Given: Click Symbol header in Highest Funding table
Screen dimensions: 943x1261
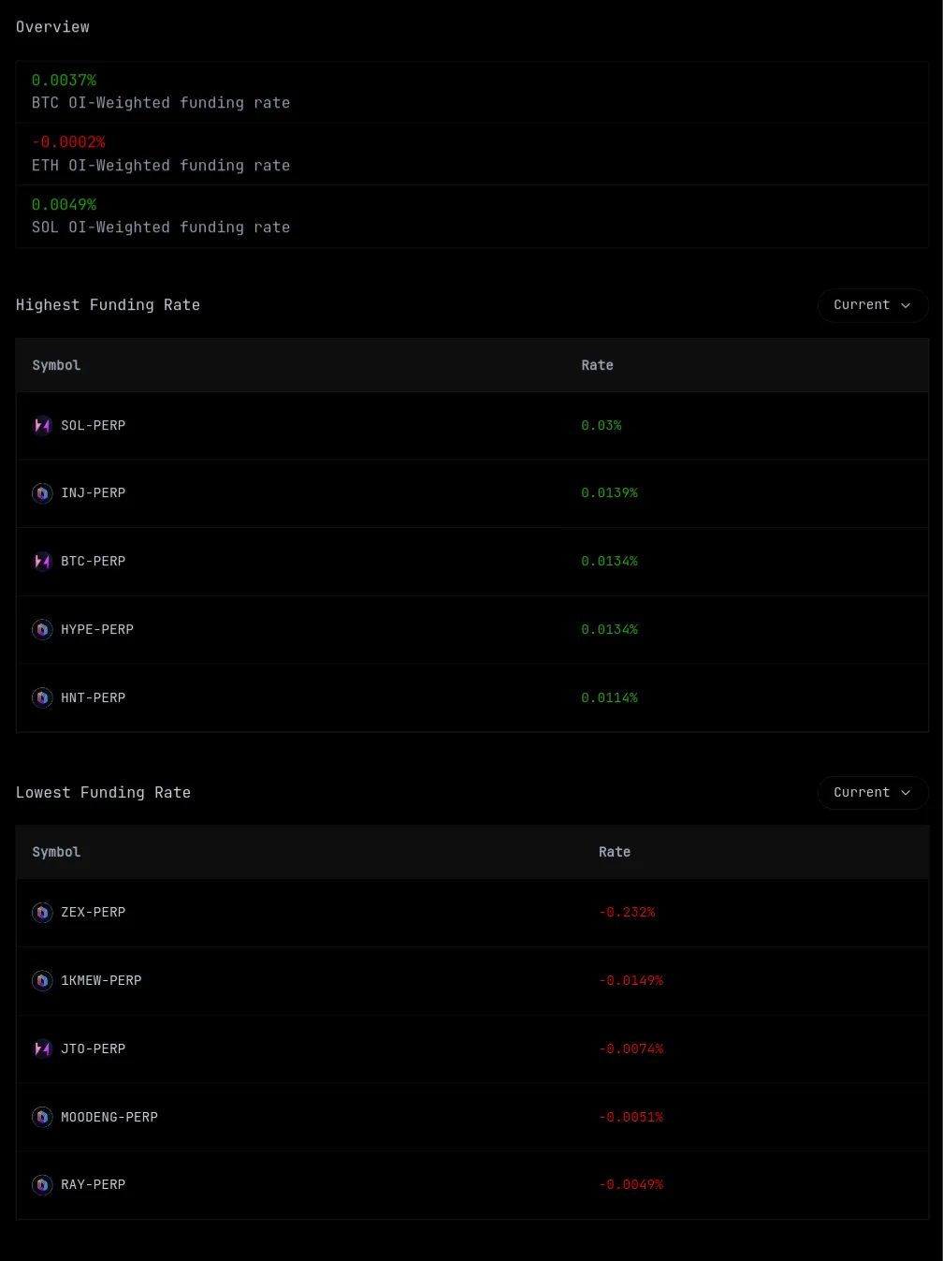Looking at the screenshot, I should (x=56, y=365).
